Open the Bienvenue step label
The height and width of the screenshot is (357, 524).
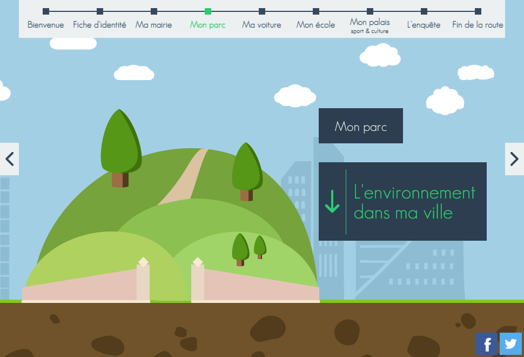(x=46, y=25)
